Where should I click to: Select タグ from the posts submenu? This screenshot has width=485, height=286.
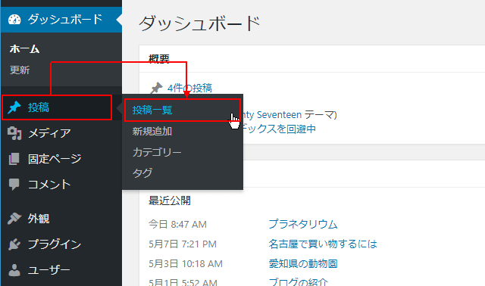tap(142, 173)
